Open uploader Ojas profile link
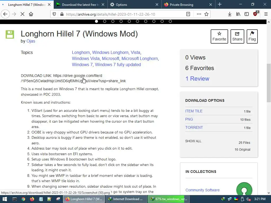This screenshot has height=203, width=271. pos(31,41)
